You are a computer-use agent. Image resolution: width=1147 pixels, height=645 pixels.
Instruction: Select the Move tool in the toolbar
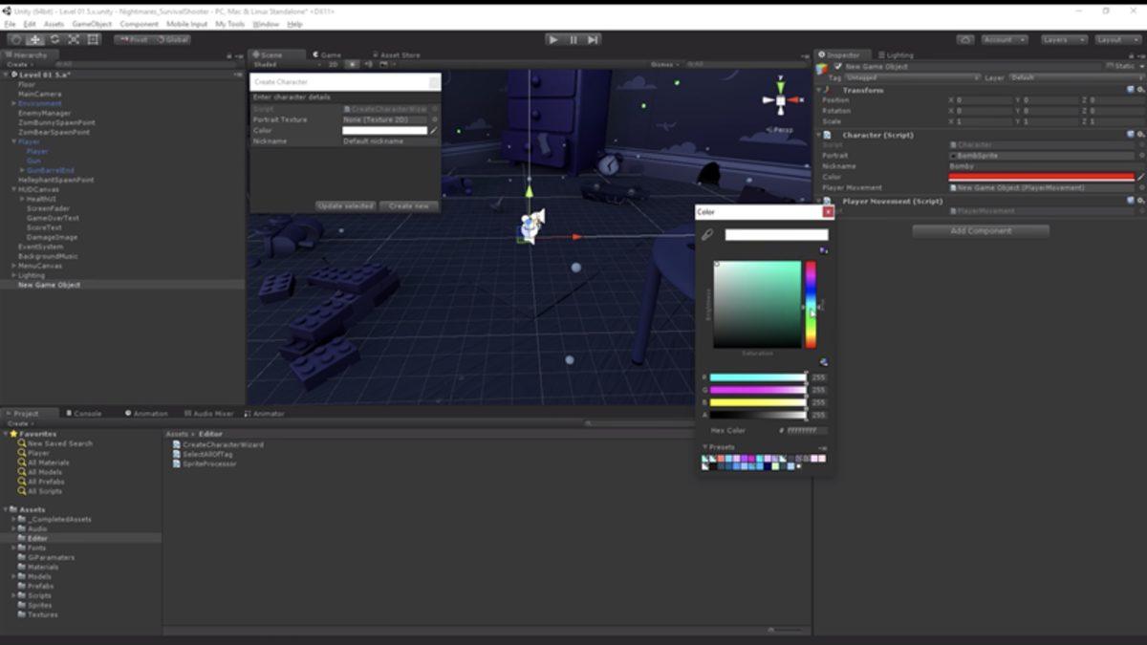[x=35, y=39]
